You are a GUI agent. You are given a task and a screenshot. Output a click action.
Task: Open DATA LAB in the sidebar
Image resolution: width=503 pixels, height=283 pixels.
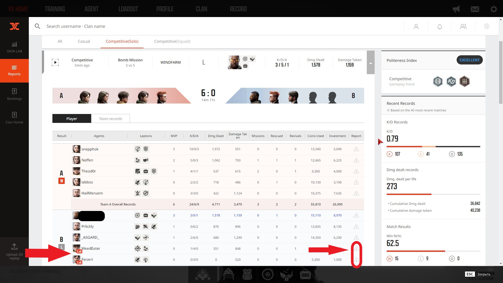click(14, 47)
